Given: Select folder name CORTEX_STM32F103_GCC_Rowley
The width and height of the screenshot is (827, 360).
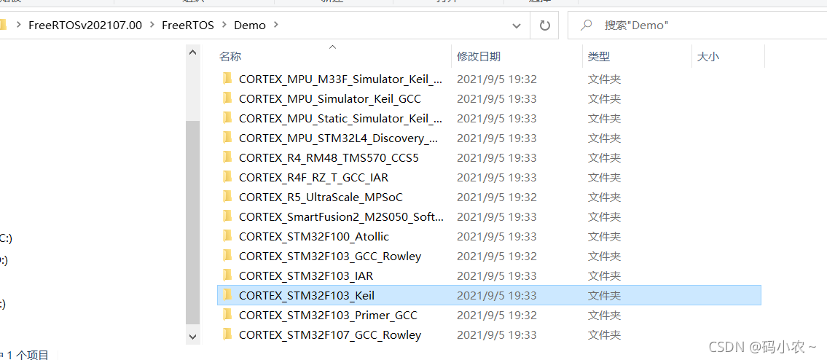Looking at the screenshot, I should [330, 256].
